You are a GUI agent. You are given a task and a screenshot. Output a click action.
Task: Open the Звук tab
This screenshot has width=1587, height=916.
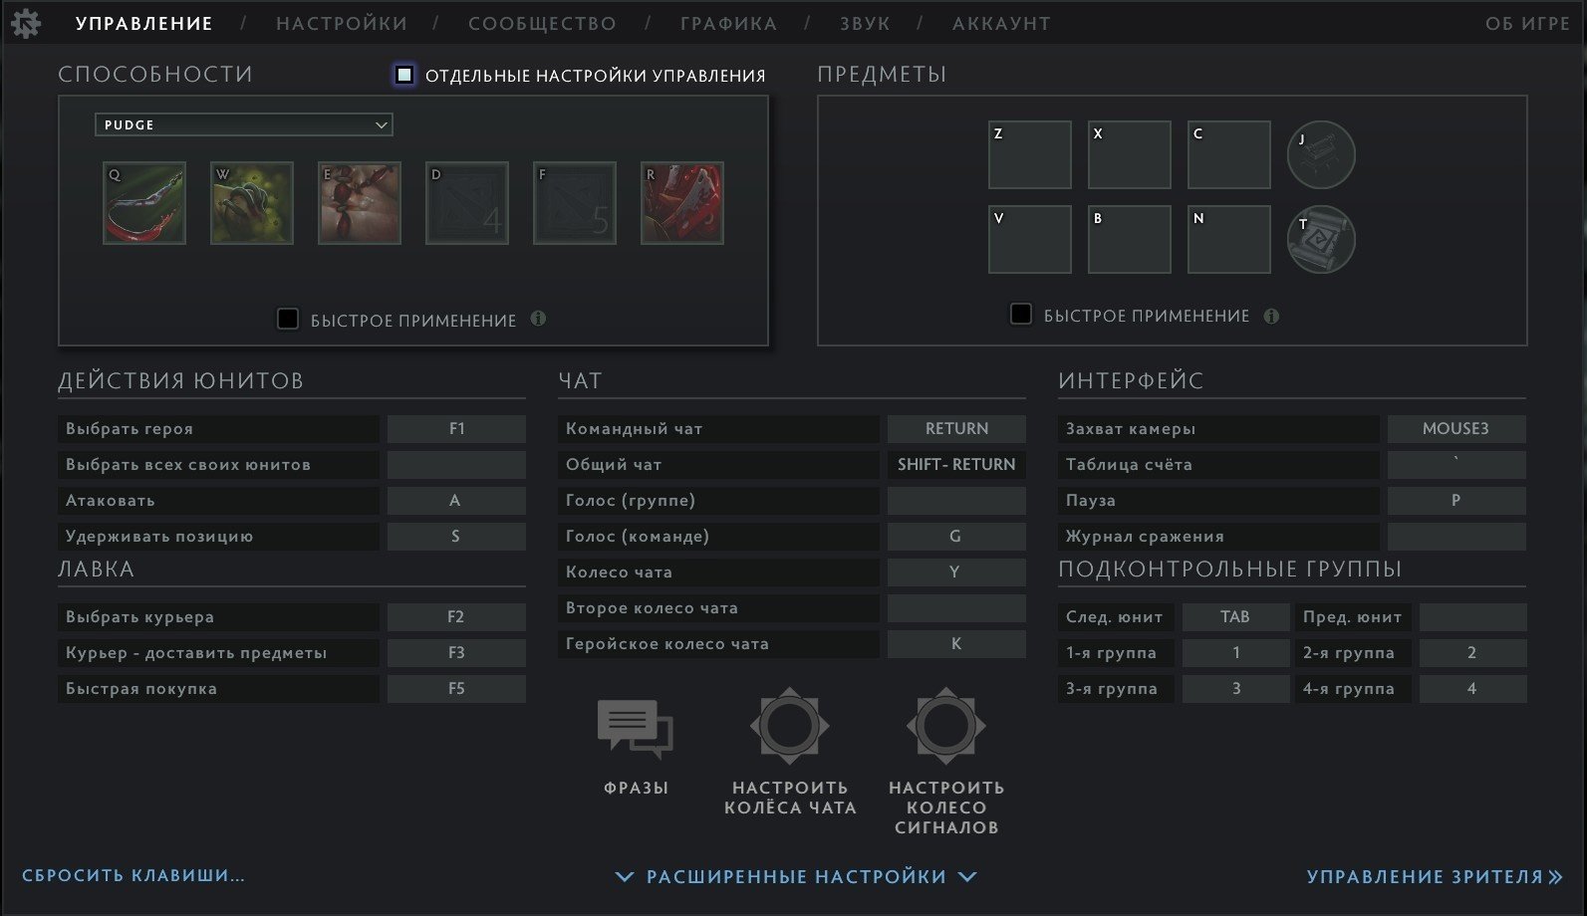click(x=865, y=23)
